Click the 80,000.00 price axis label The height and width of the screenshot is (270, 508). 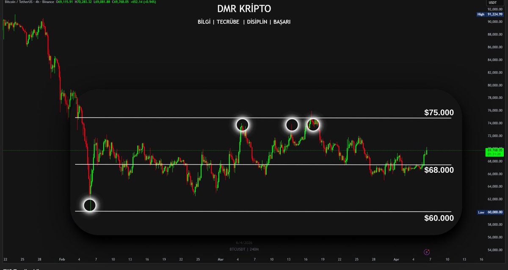point(495,85)
